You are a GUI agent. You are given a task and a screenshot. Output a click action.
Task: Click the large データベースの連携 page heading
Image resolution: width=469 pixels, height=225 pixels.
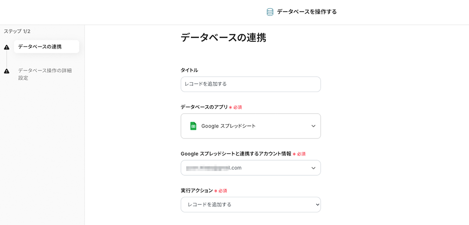click(x=223, y=38)
